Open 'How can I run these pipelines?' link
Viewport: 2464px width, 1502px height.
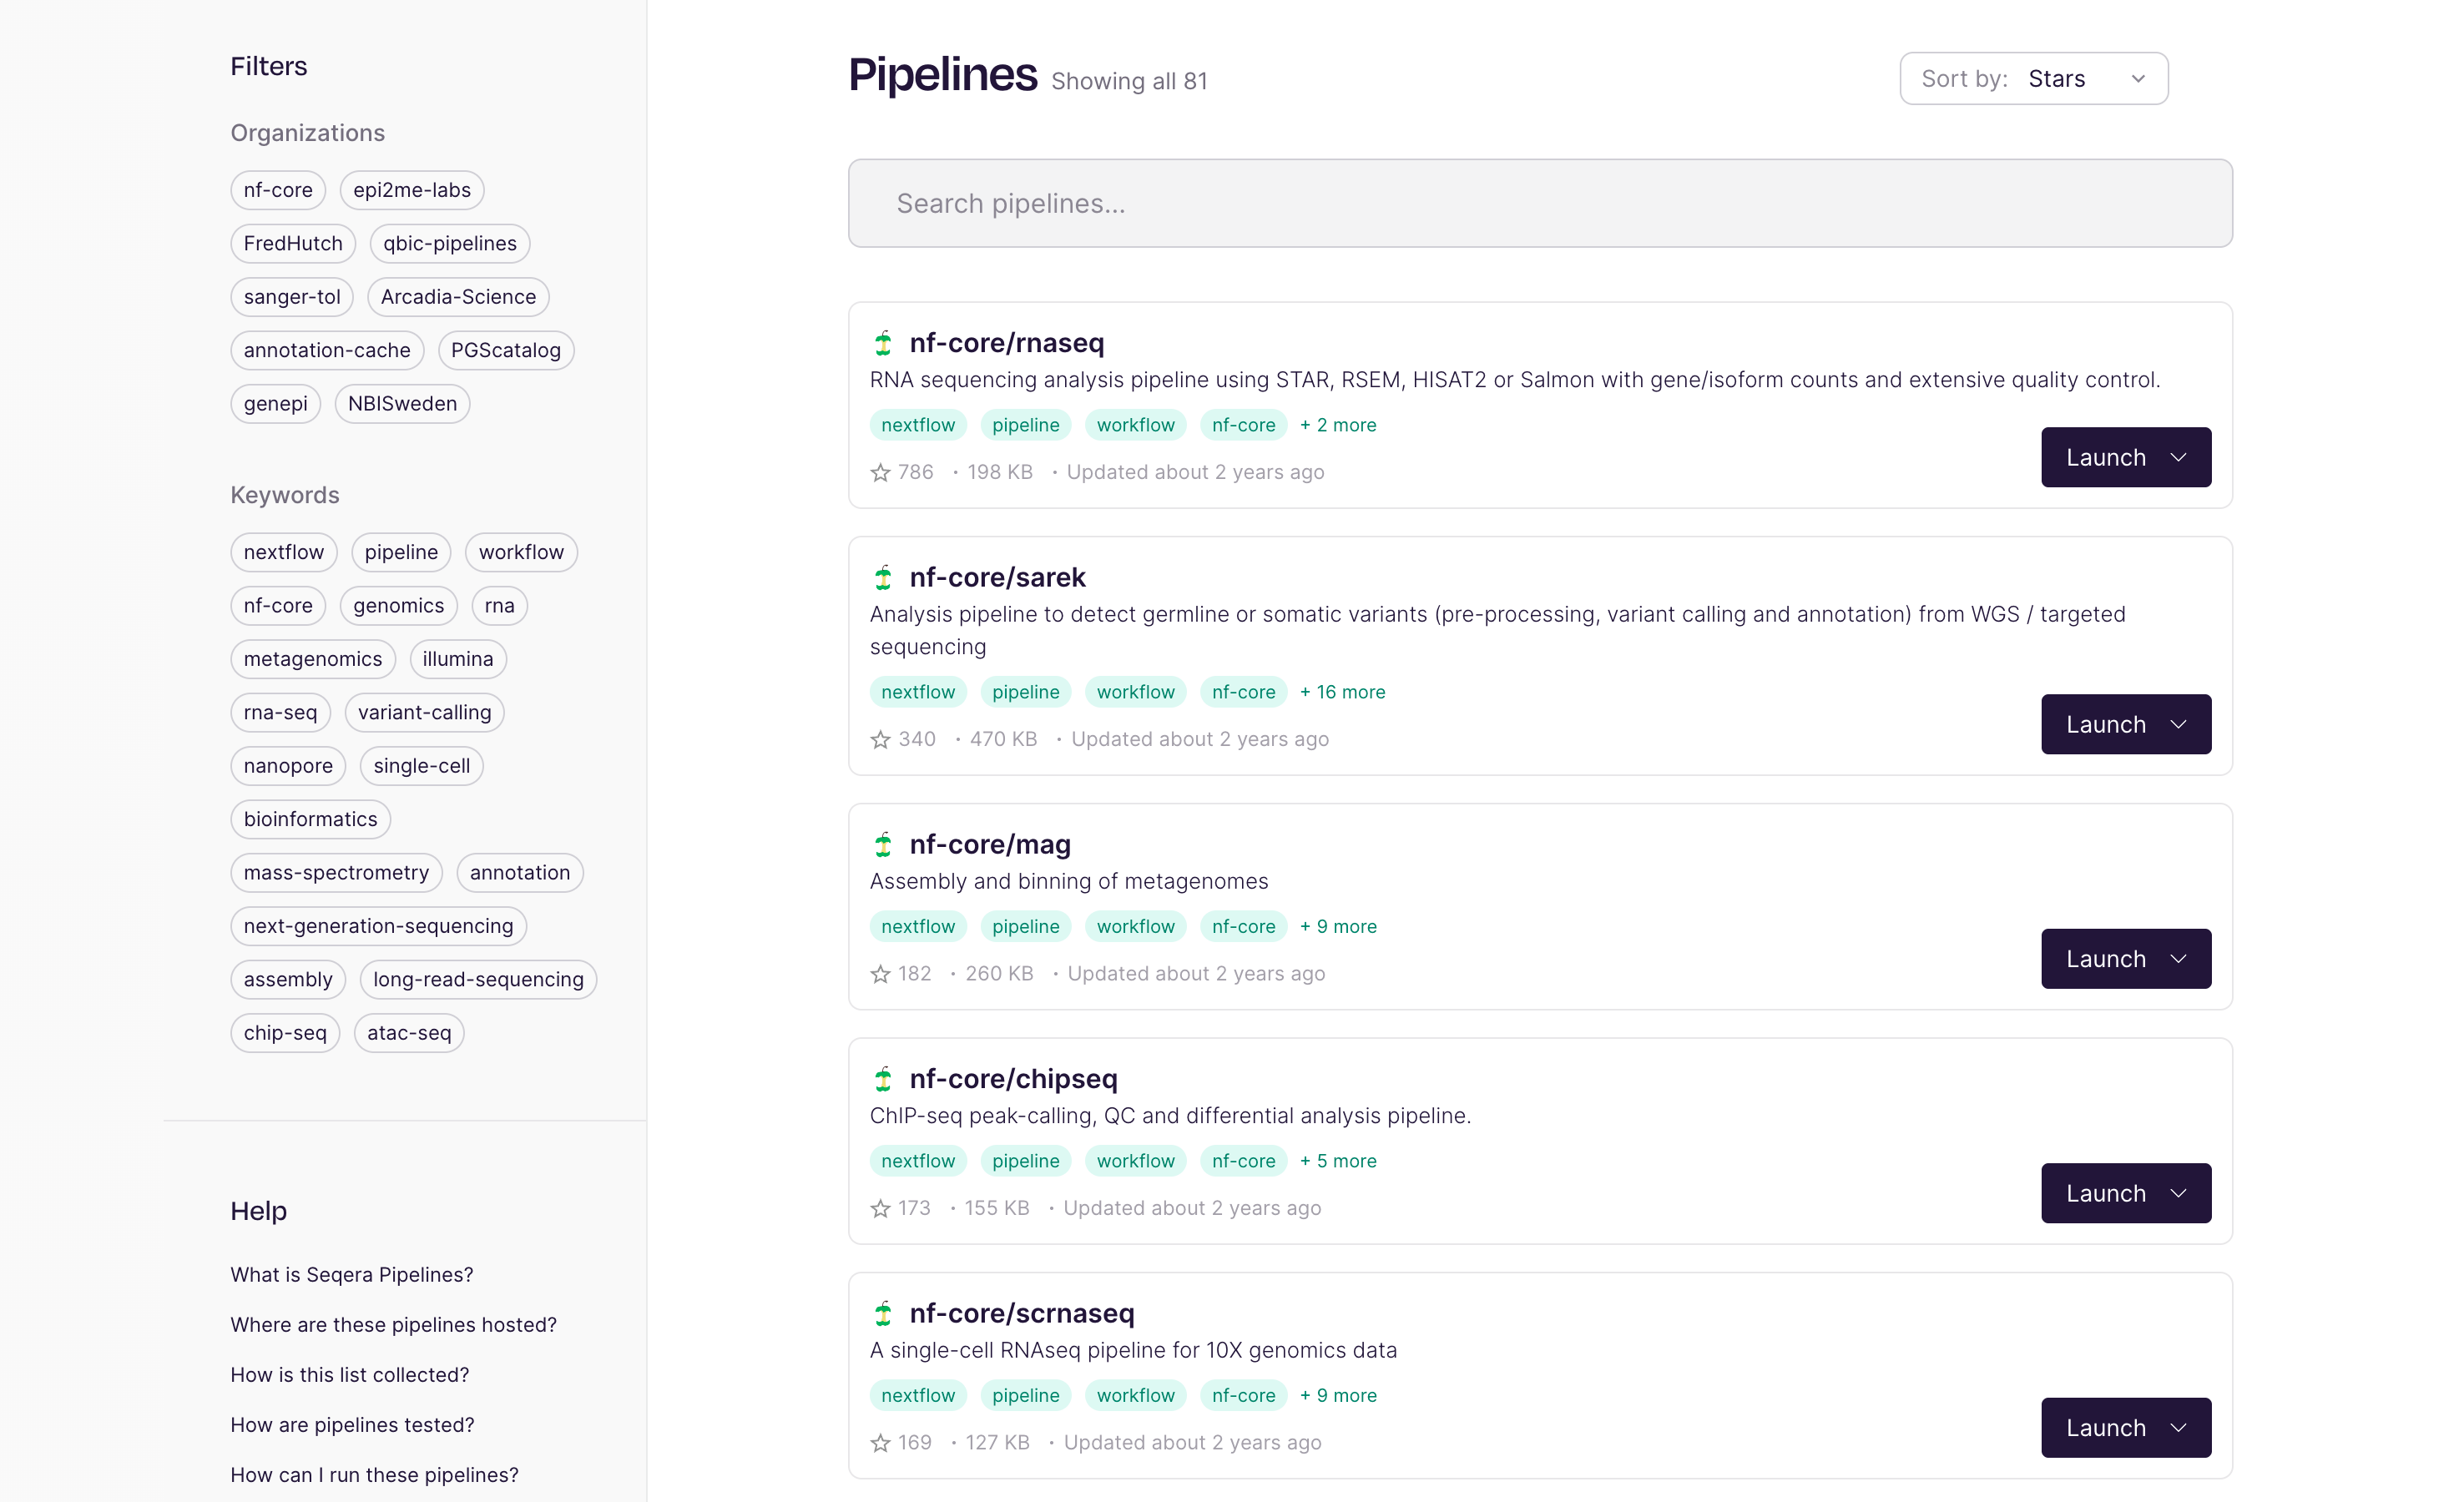375,1475
